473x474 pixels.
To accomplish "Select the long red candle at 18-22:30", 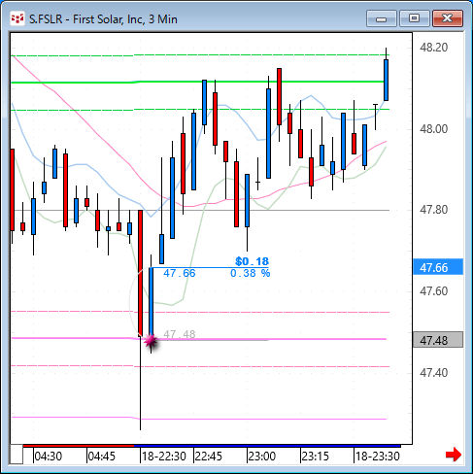I will pyautogui.click(x=140, y=274).
